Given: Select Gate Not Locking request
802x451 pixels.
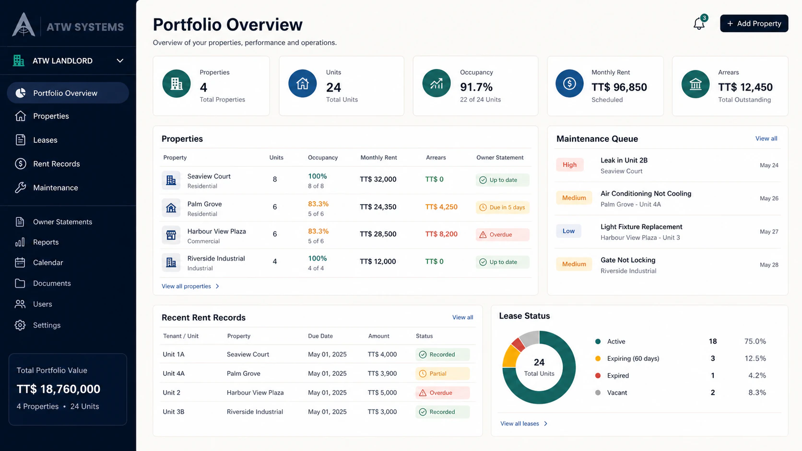Looking at the screenshot, I should point(668,265).
